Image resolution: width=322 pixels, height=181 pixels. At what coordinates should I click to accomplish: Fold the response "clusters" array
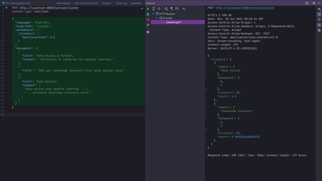tap(206, 60)
